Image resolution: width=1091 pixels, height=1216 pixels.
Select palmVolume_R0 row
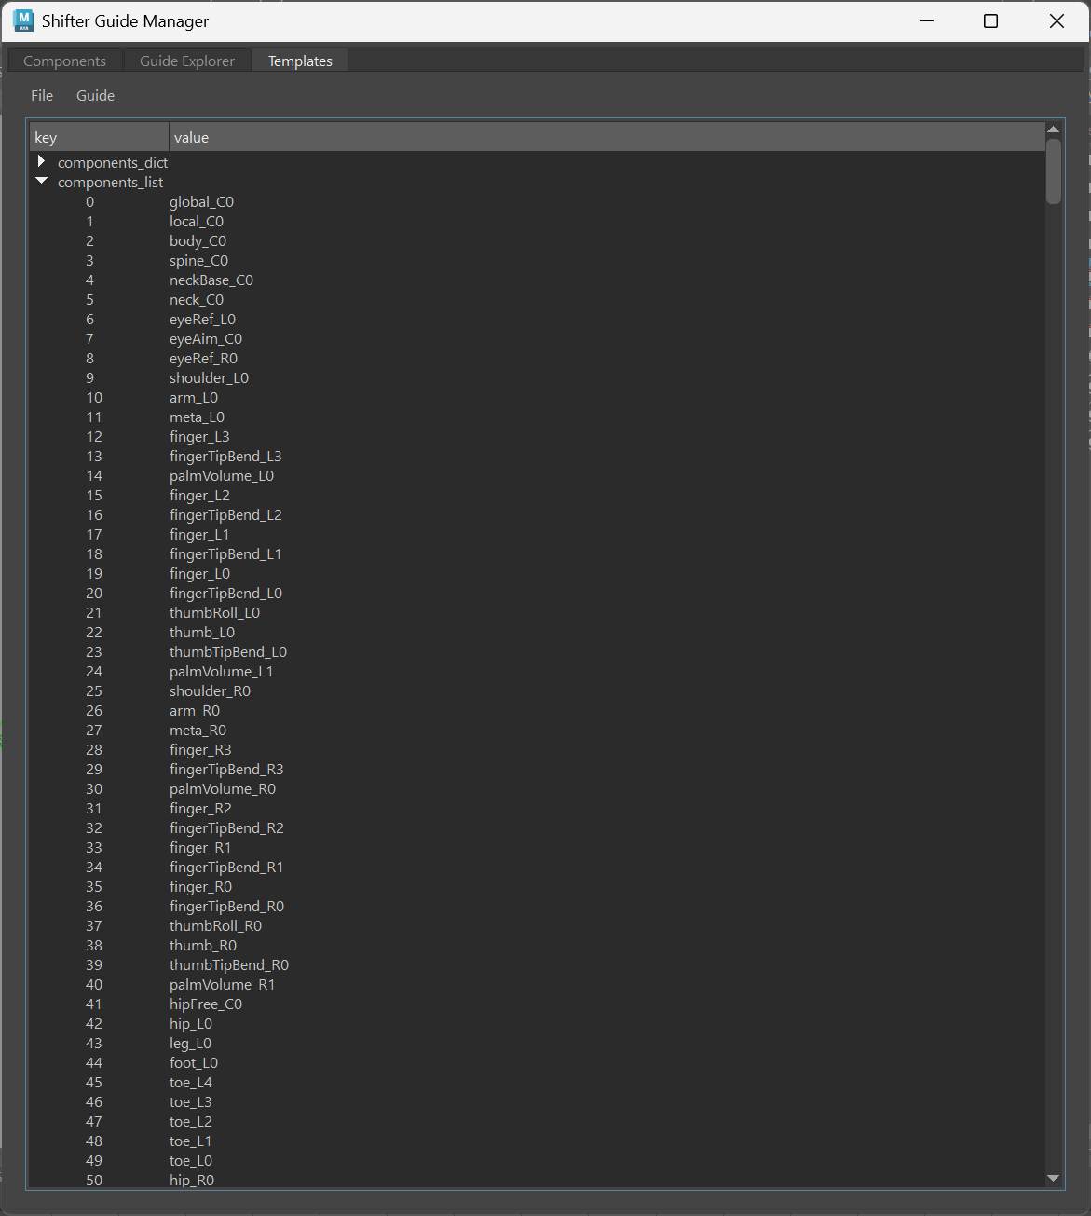[537, 788]
